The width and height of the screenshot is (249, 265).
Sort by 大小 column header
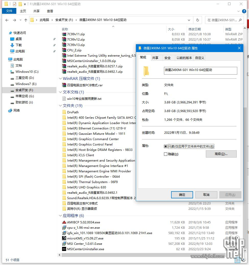click(x=171, y=29)
